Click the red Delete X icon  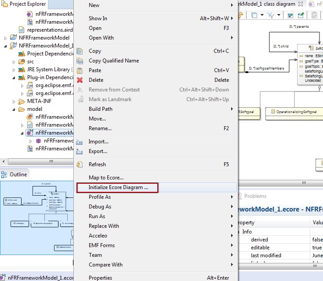click(x=80, y=80)
